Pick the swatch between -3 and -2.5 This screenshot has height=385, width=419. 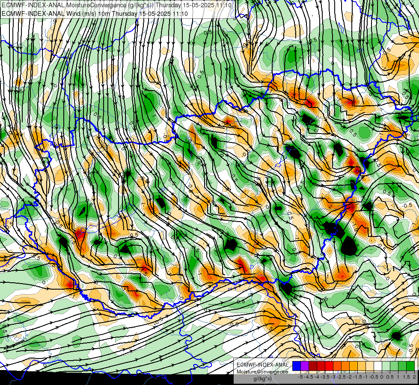pyautogui.click(x=337, y=366)
